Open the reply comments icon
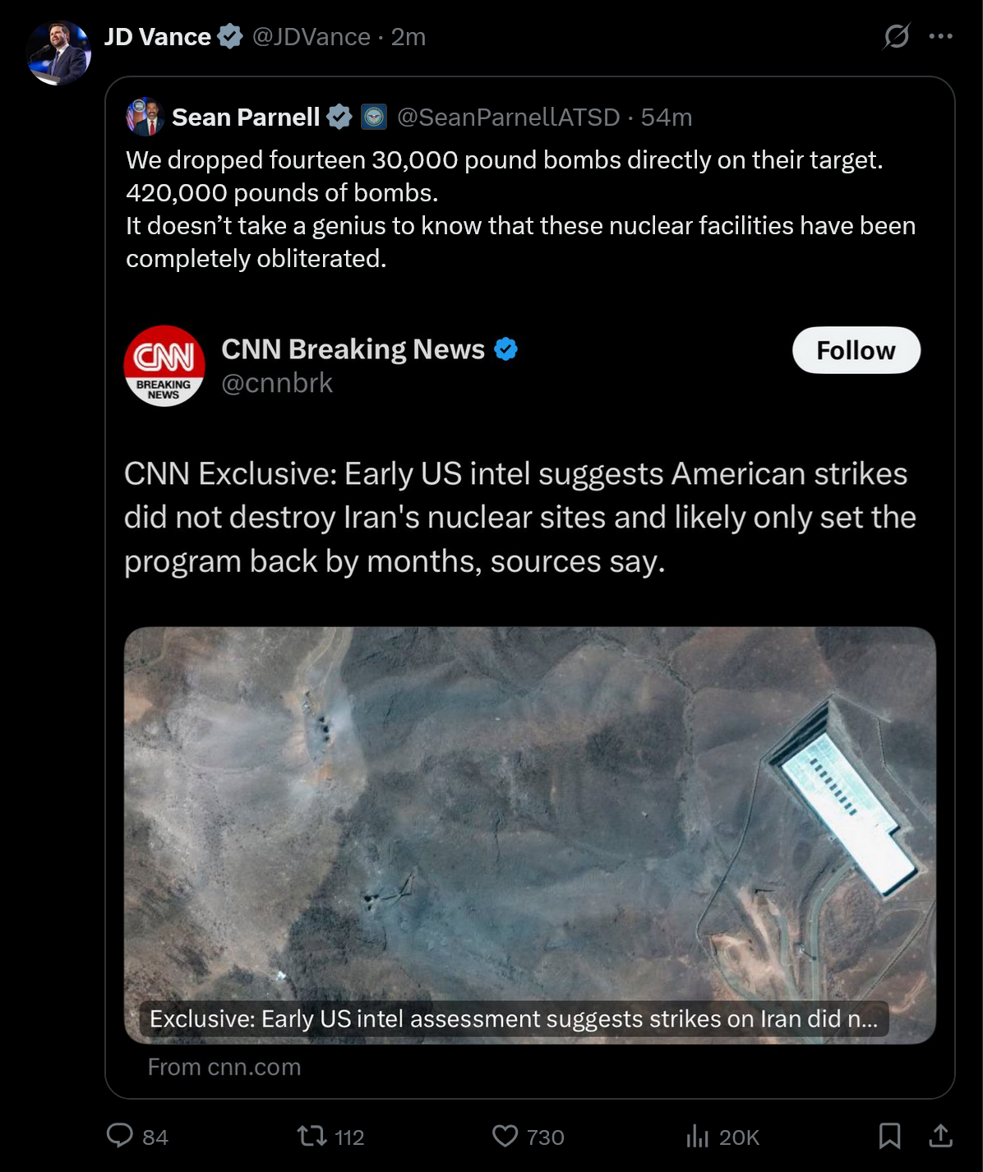The image size is (983, 1172). click(x=120, y=1136)
